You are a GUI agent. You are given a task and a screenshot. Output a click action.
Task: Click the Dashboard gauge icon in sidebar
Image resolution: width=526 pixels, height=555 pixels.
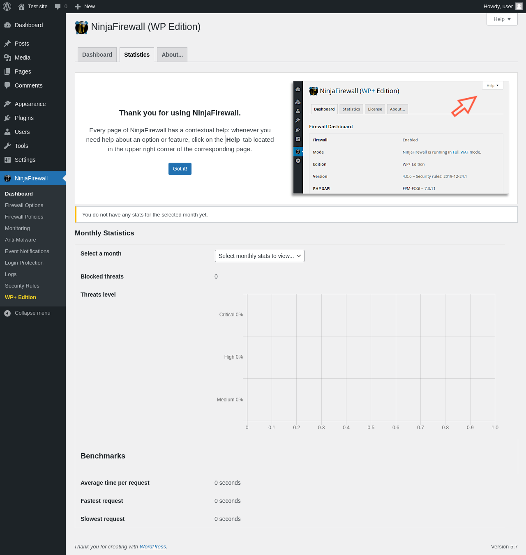pyautogui.click(x=7, y=25)
